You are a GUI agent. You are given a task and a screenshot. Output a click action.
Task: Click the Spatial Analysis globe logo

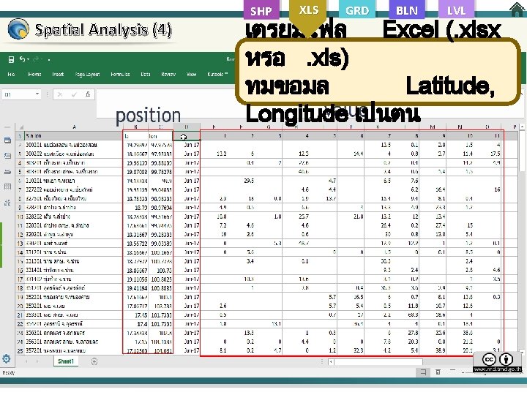[18, 29]
